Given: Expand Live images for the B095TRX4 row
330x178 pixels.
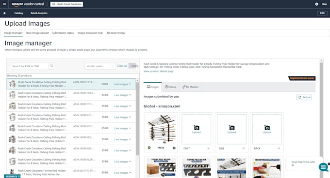Looking at the screenshot, I should 122,95.
